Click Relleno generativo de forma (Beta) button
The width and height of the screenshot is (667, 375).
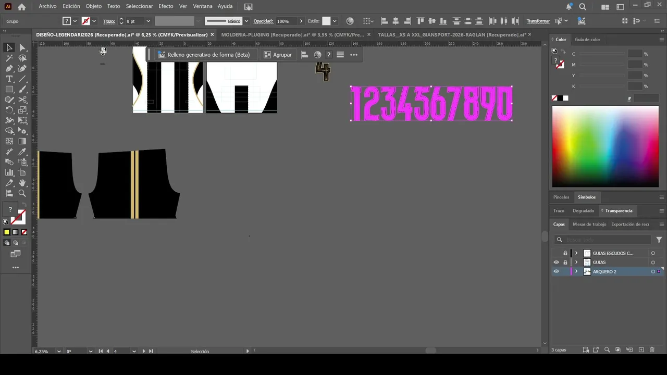point(204,55)
